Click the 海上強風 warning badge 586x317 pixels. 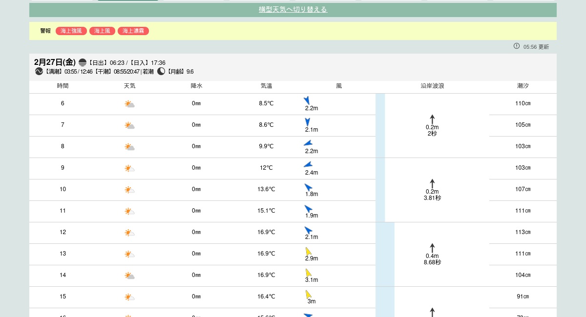pyautogui.click(x=71, y=31)
